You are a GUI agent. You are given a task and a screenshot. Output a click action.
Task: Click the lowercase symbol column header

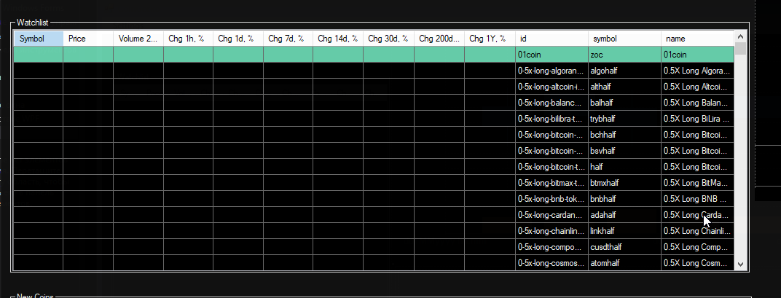(624, 39)
